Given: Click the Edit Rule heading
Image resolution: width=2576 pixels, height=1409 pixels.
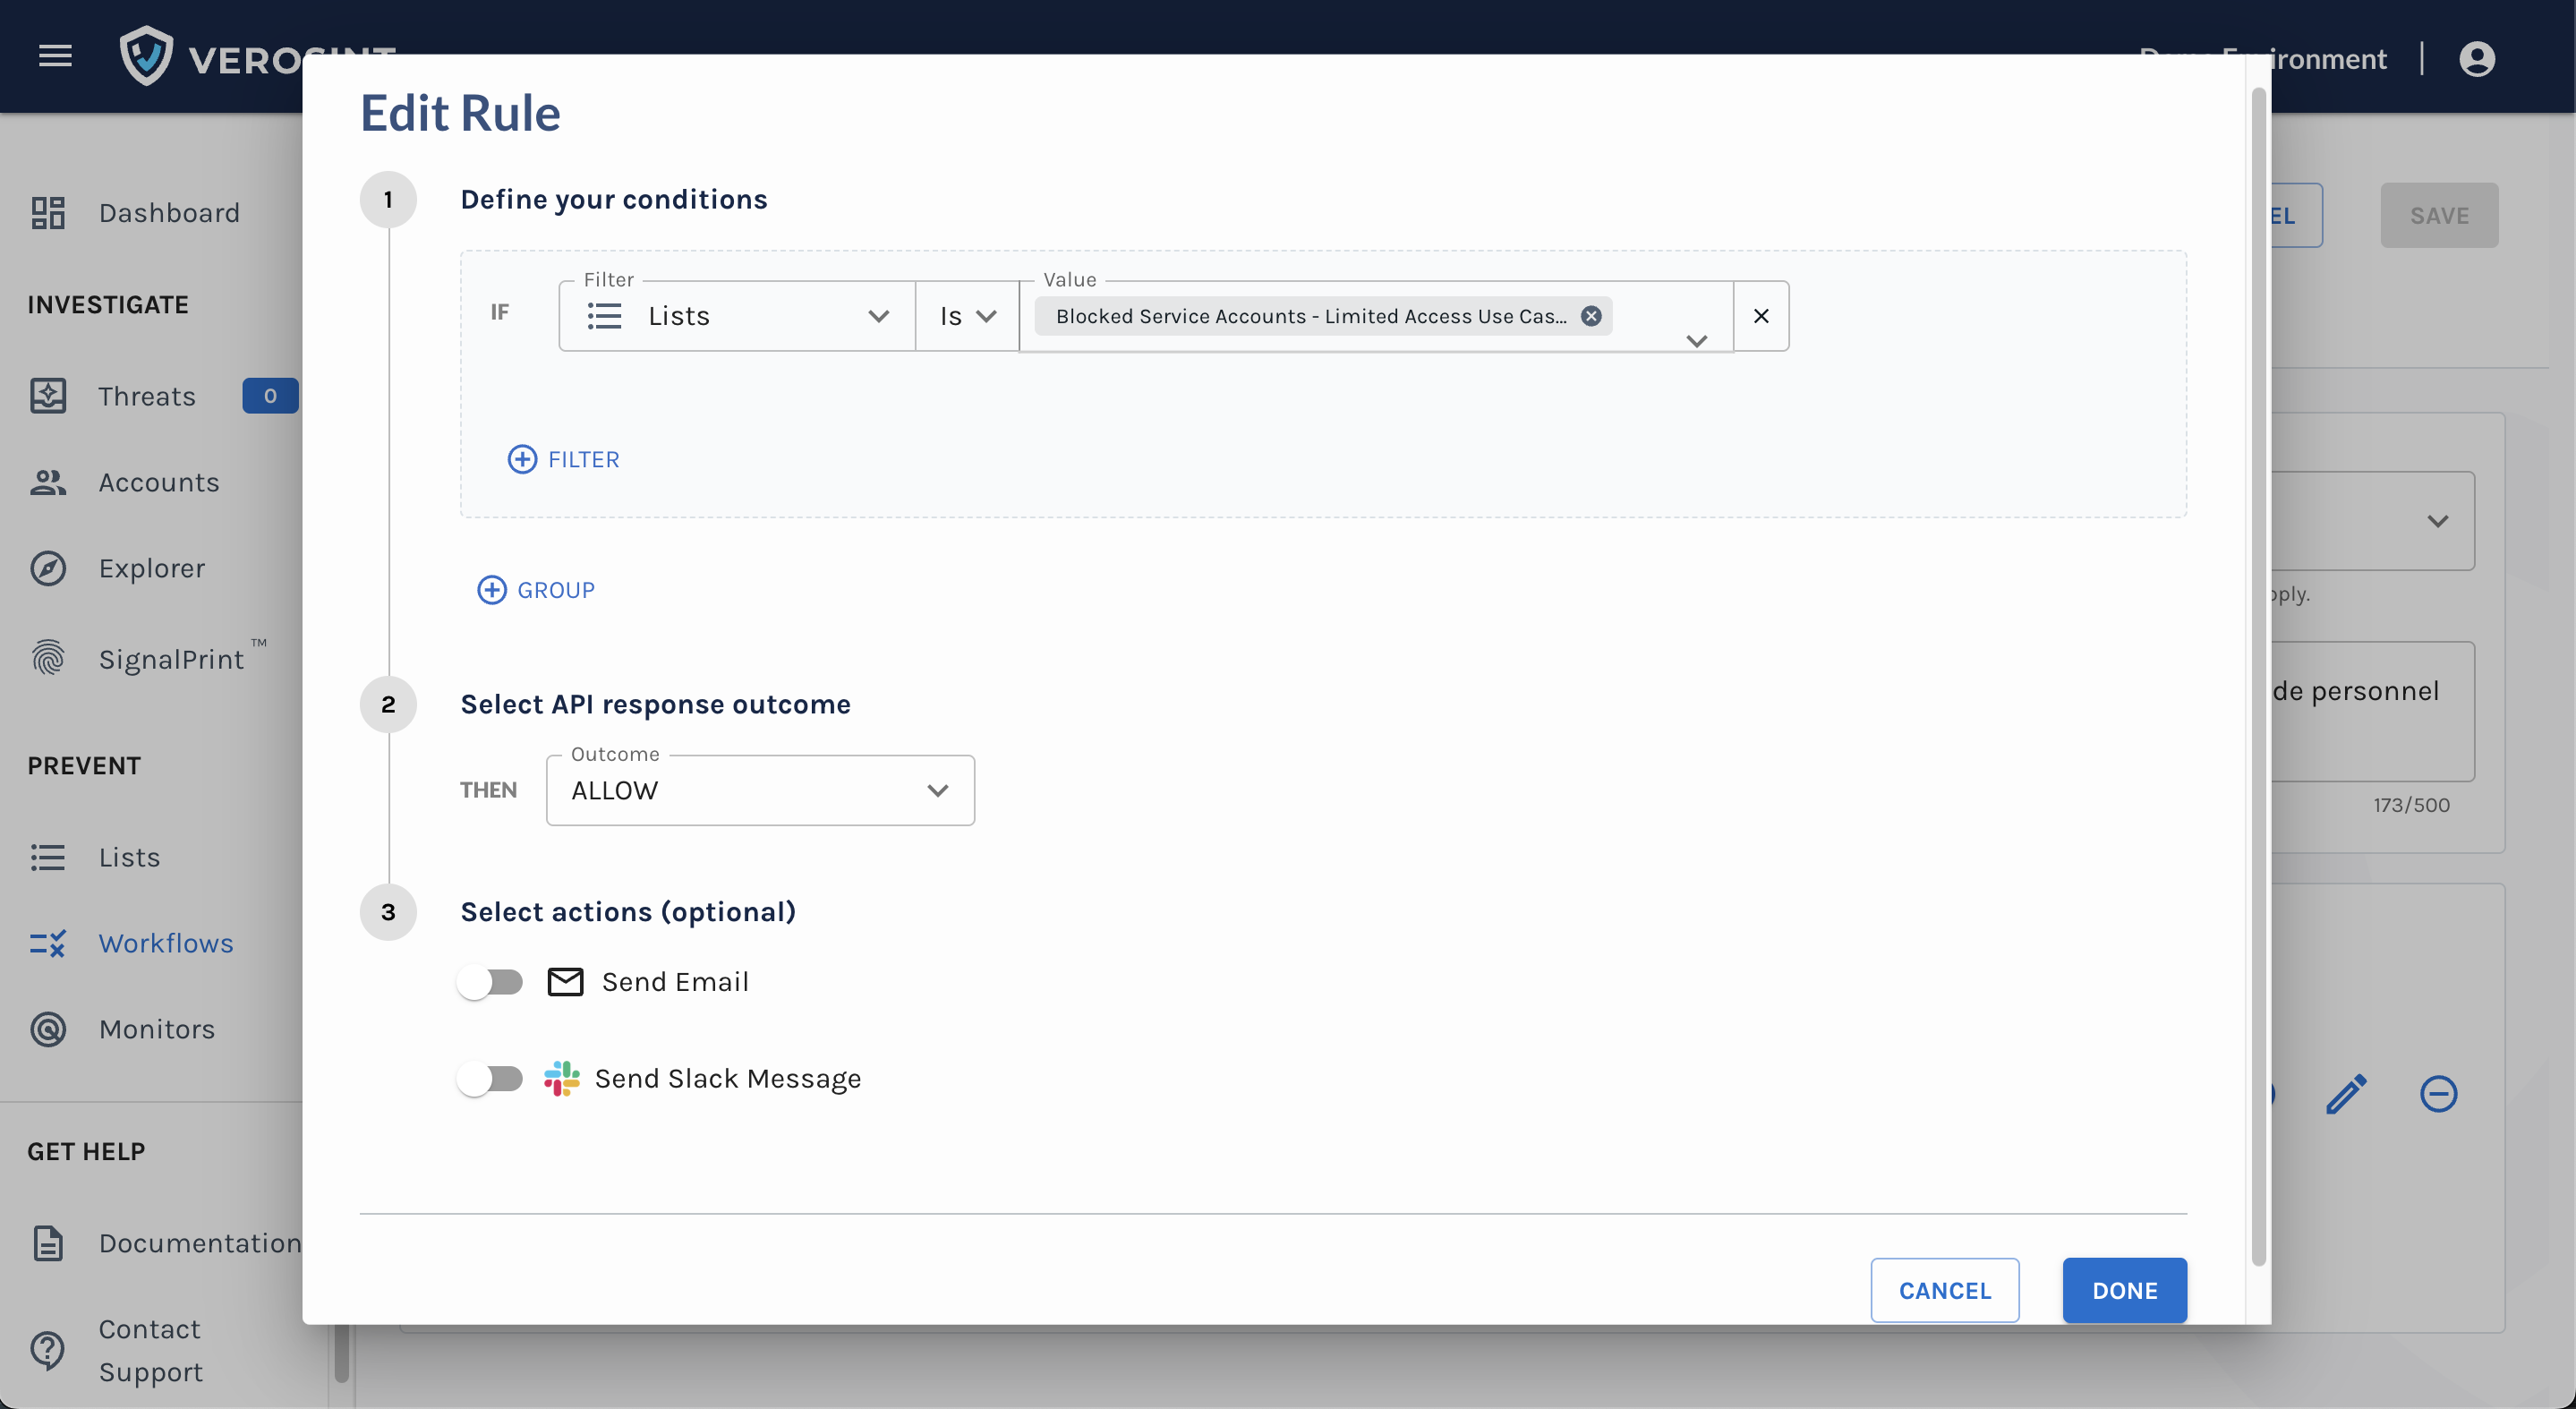Looking at the screenshot, I should [x=460, y=113].
